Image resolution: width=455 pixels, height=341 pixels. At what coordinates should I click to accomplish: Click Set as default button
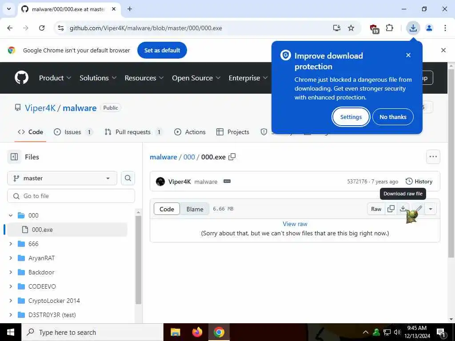click(x=162, y=50)
